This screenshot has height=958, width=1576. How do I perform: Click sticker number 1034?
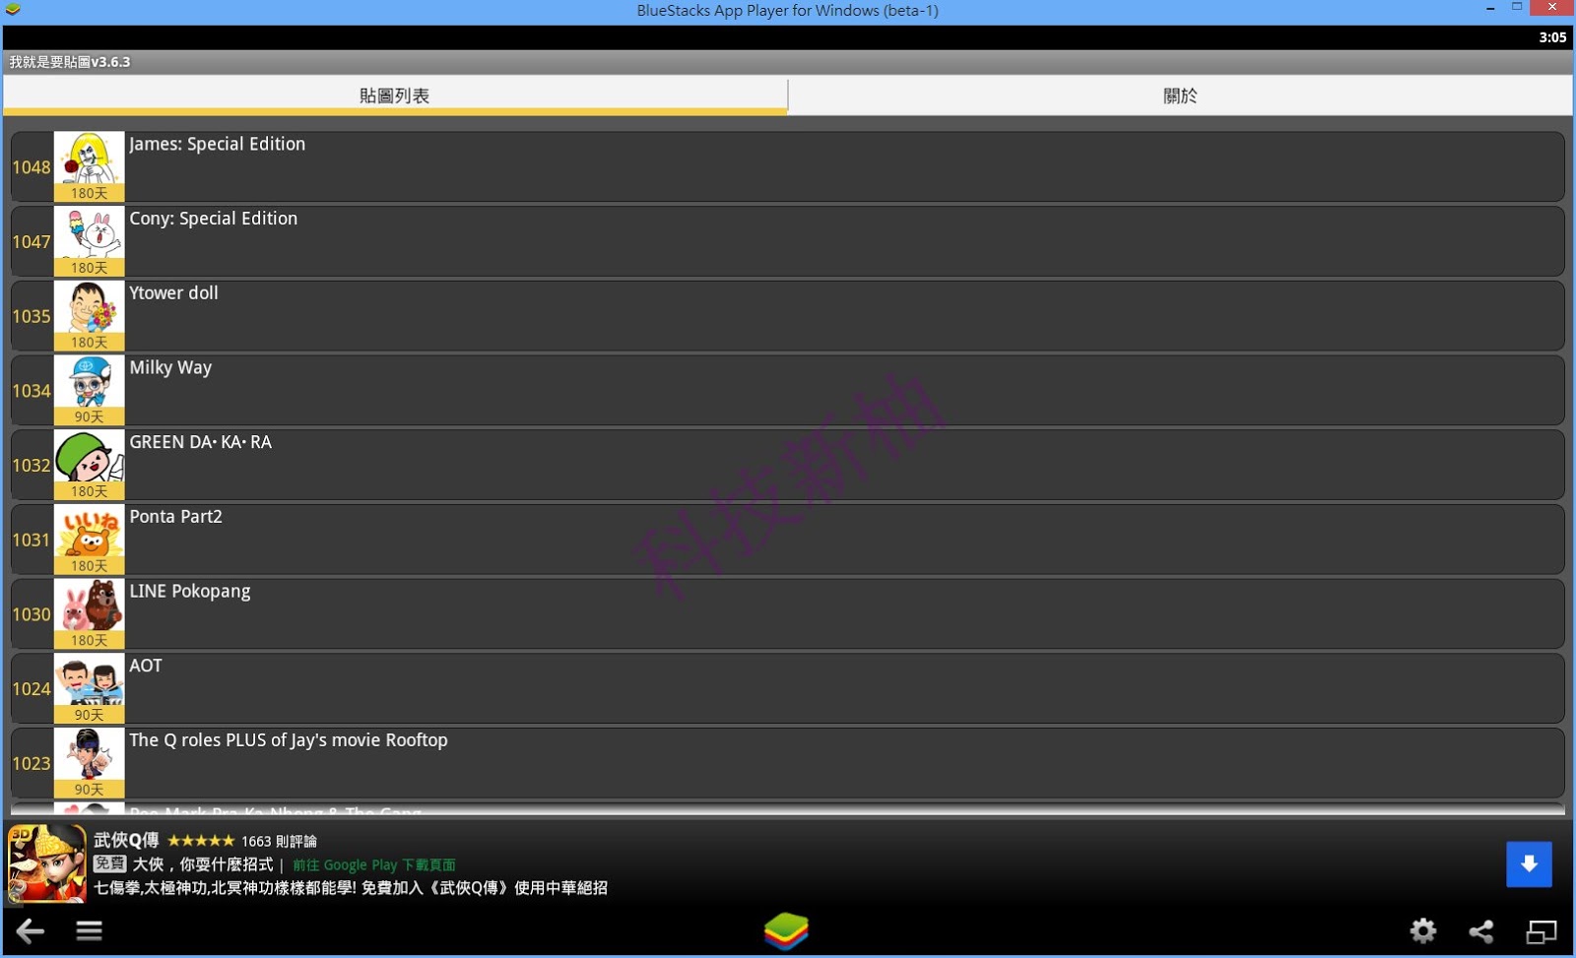tap(32, 391)
